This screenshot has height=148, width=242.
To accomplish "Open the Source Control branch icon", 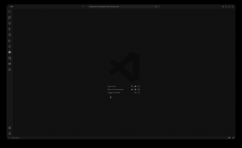I will tap(10, 29).
